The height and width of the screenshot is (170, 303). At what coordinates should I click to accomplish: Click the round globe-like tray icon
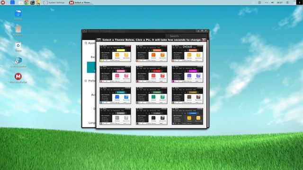coord(259,2)
